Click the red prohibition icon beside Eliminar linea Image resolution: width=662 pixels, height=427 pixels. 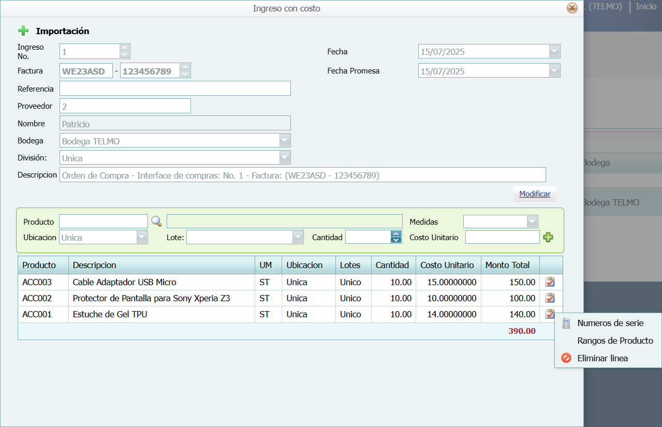(x=566, y=358)
